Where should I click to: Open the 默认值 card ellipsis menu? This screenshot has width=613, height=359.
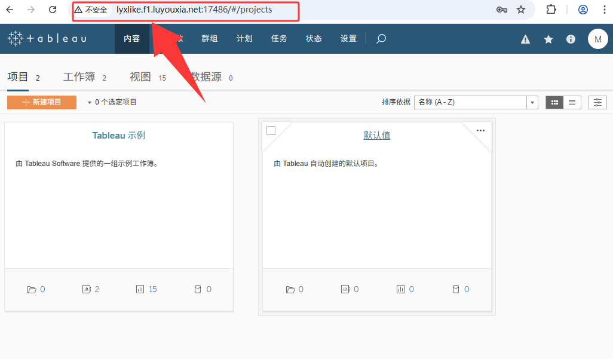(x=480, y=131)
